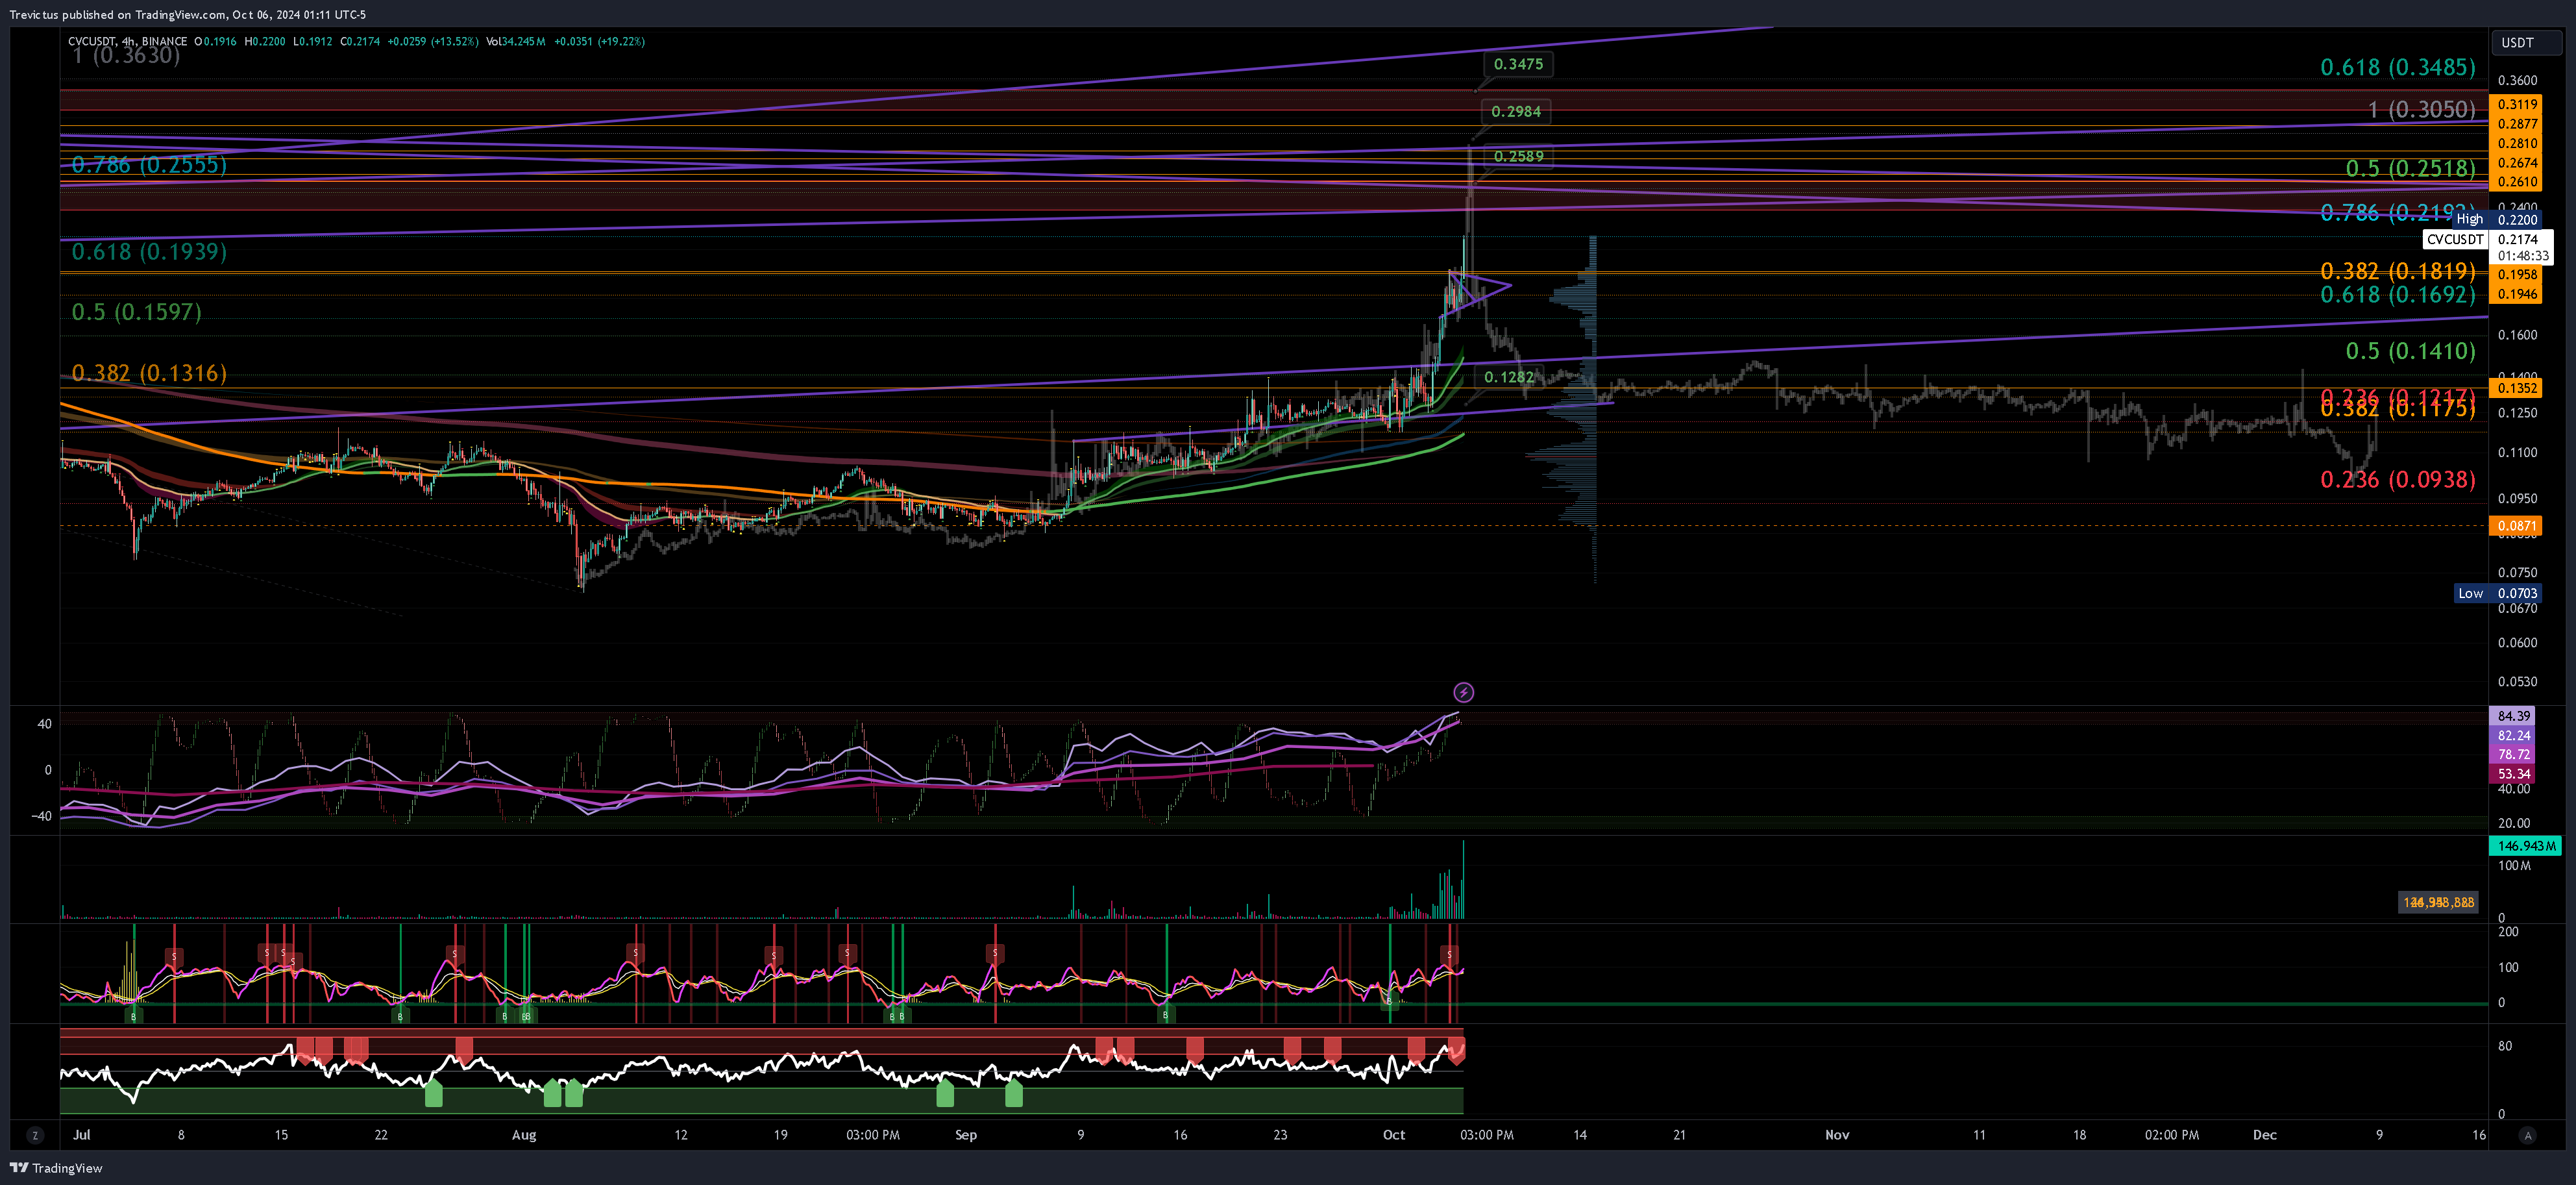2576x1185 pixels.
Task: Click the CVCUSDT, 4h, BINANCE legend title
Action: 127,41
